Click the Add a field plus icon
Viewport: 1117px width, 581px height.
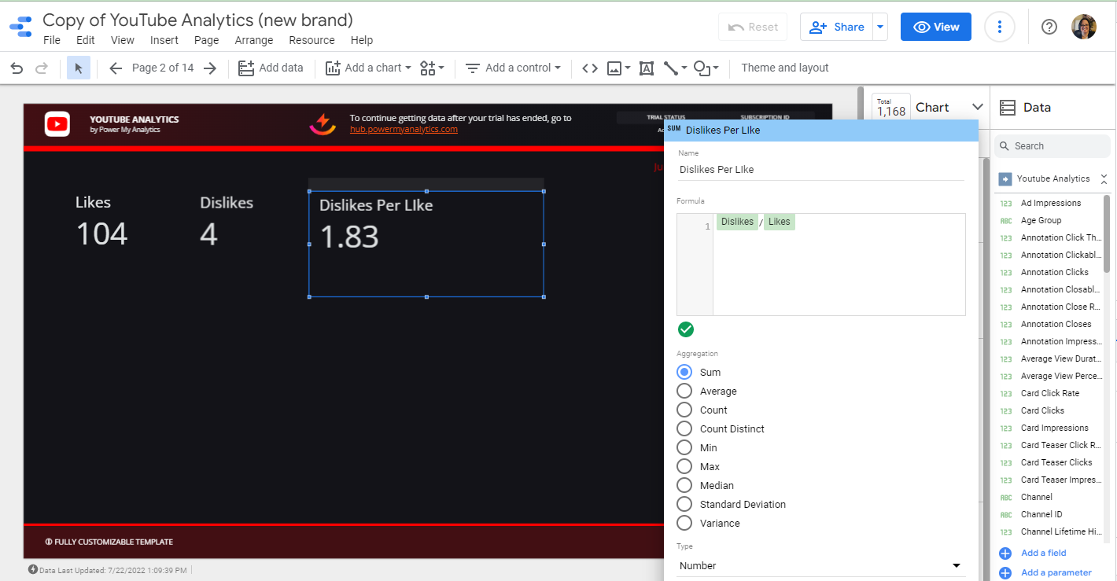click(1005, 553)
